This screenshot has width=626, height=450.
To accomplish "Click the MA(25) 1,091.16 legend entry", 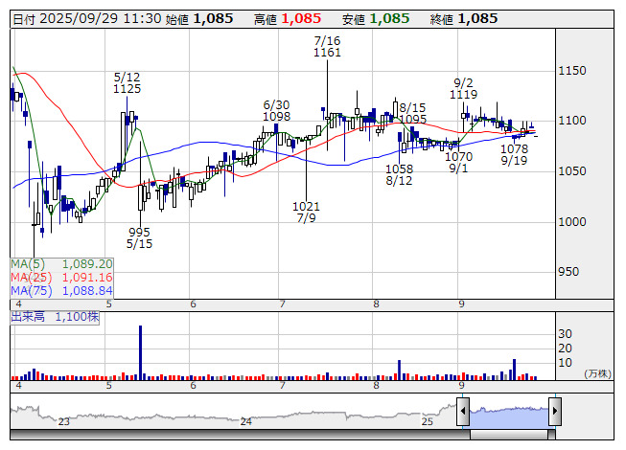I will click(x=62, y=278).
